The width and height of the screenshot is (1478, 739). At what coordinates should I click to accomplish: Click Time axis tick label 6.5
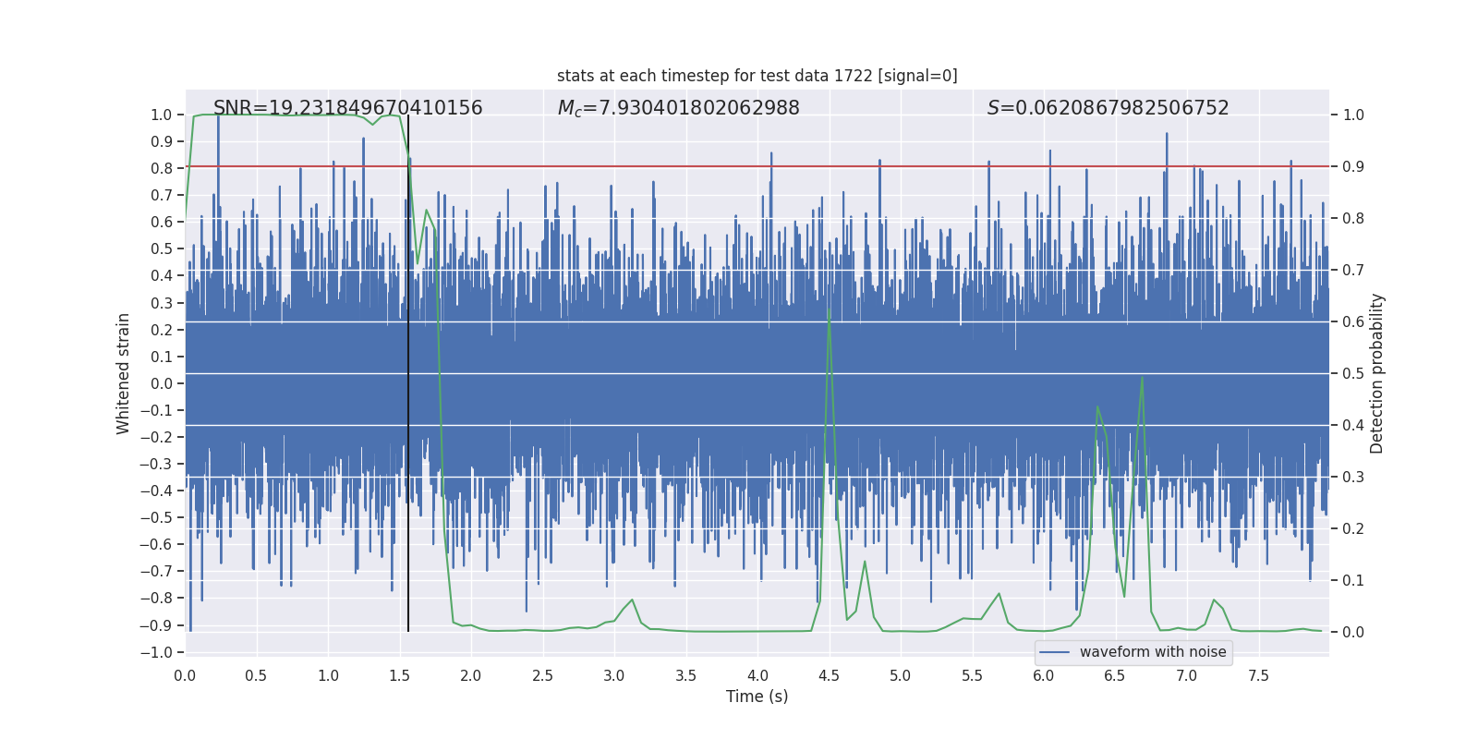click(x=1115, y=675)
